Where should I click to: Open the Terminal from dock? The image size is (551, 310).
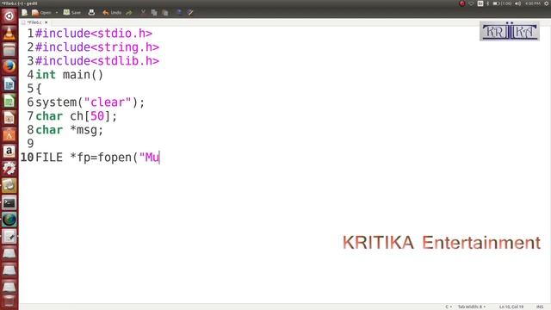(9, 203)
